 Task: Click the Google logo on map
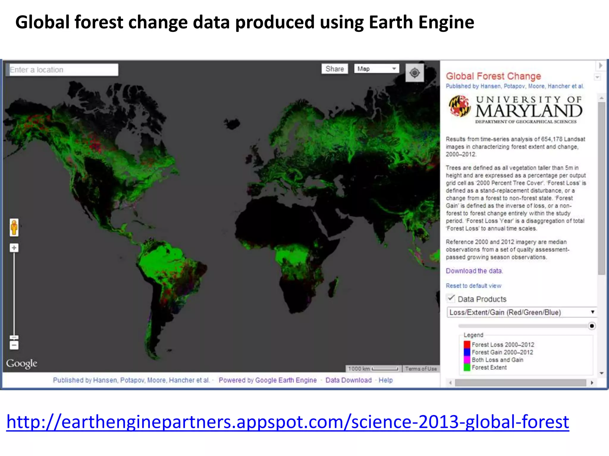point(22,363)
